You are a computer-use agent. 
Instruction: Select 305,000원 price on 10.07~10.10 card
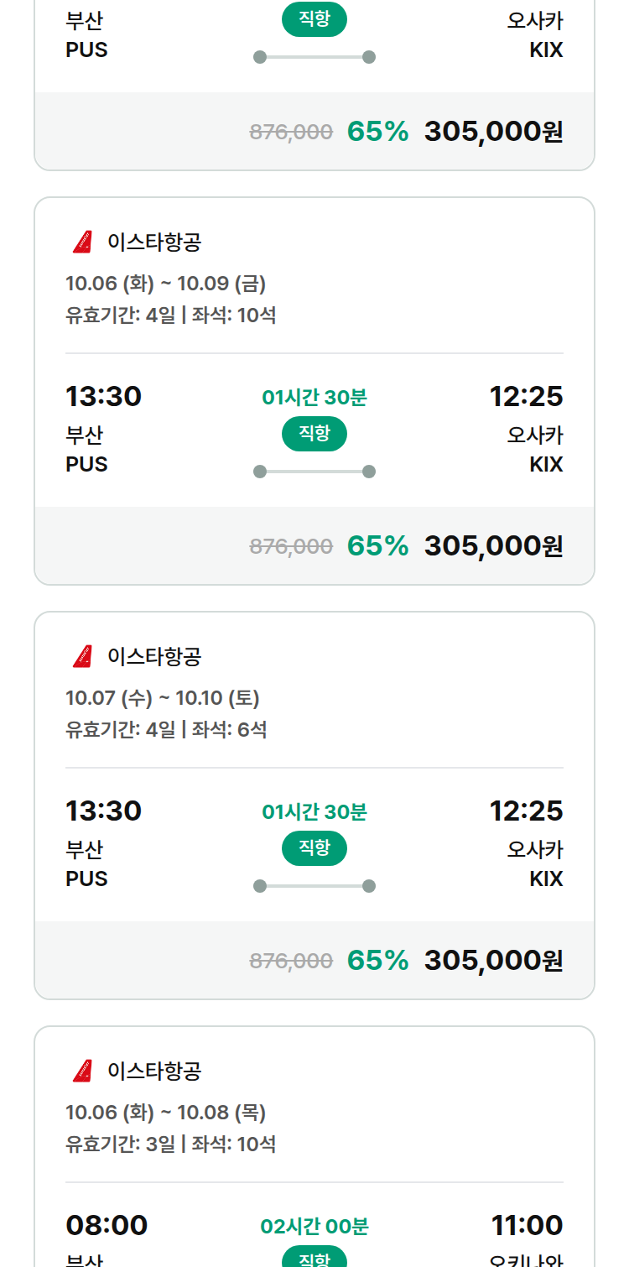pyautogui.click(x=493, y=961)
